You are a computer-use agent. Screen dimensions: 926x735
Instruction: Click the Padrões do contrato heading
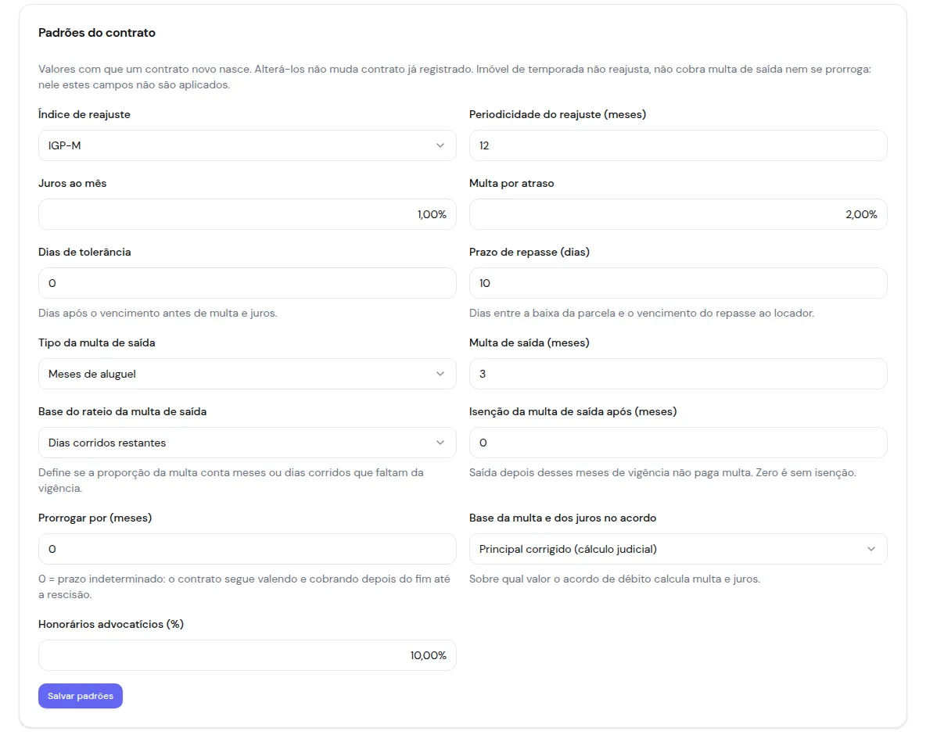coord(97,33)
